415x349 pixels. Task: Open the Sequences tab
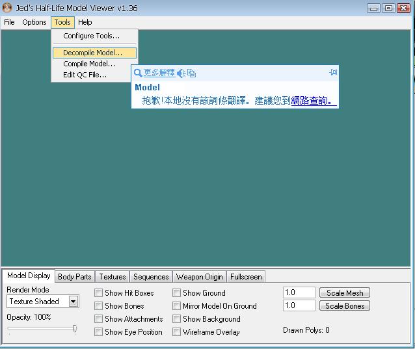[x=151, y=277]
